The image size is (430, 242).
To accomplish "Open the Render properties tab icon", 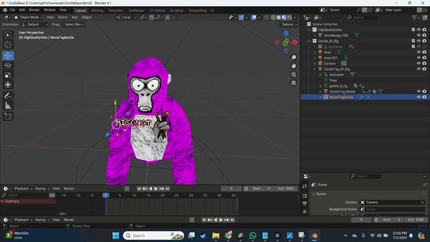I will (x=304, y=196).
